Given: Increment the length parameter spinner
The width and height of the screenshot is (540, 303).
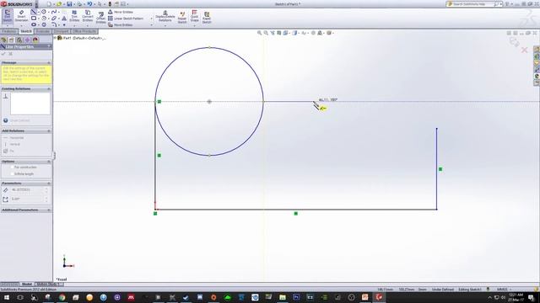Looking at the screenshot, I should [x=46, y=189].
